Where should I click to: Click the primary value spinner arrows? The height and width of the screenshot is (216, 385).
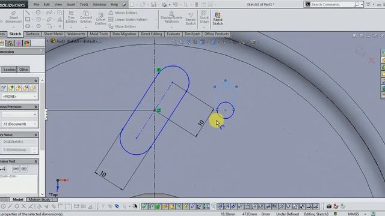34,150
